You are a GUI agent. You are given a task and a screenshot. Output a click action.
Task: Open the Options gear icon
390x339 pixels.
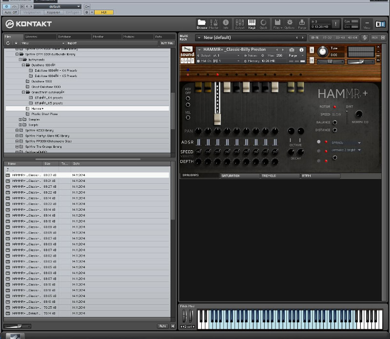point(290,24)
